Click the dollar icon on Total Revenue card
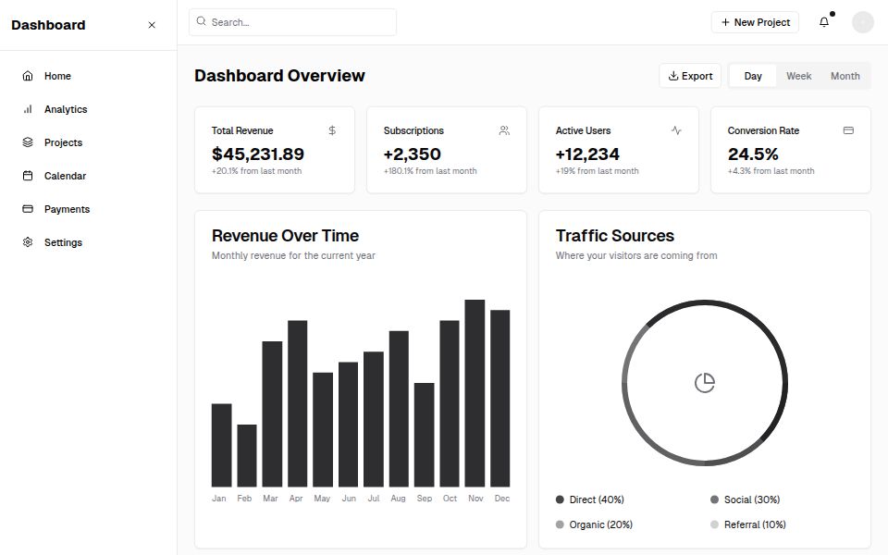The height and width of the screenshot is (555, 888). [x=331, y=130]
